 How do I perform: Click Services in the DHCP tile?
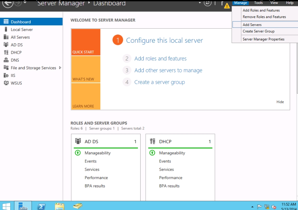(x=166, y=169)
